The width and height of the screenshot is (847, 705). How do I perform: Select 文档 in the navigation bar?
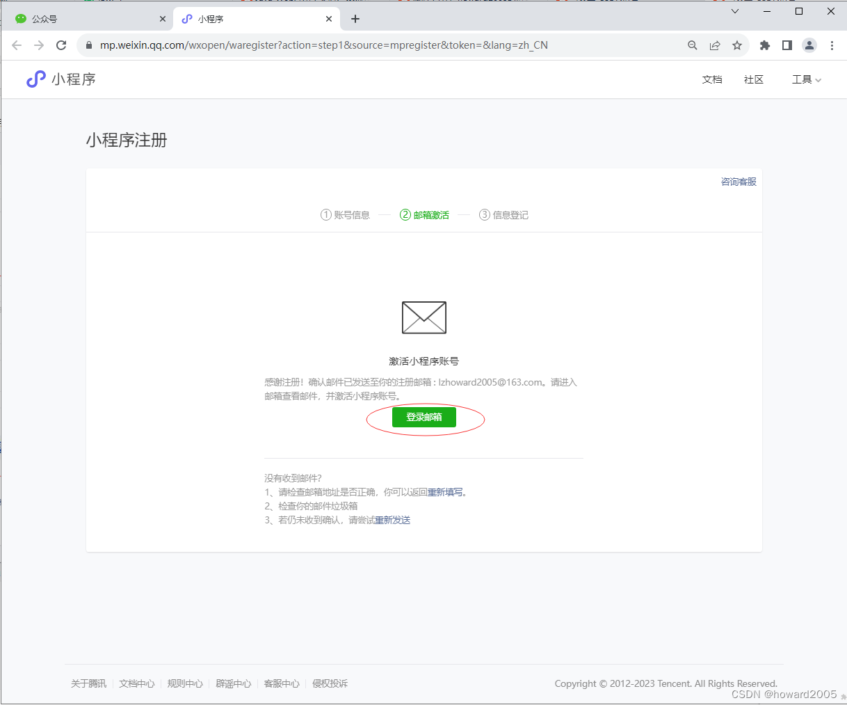pos(712,79)
